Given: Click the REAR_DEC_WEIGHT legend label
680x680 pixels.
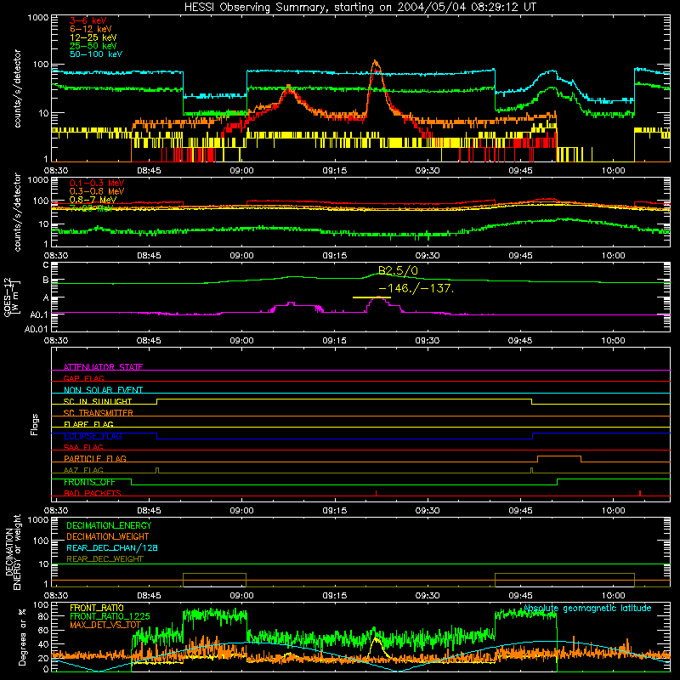Looking at the screenshot, I should pos(105,559).
